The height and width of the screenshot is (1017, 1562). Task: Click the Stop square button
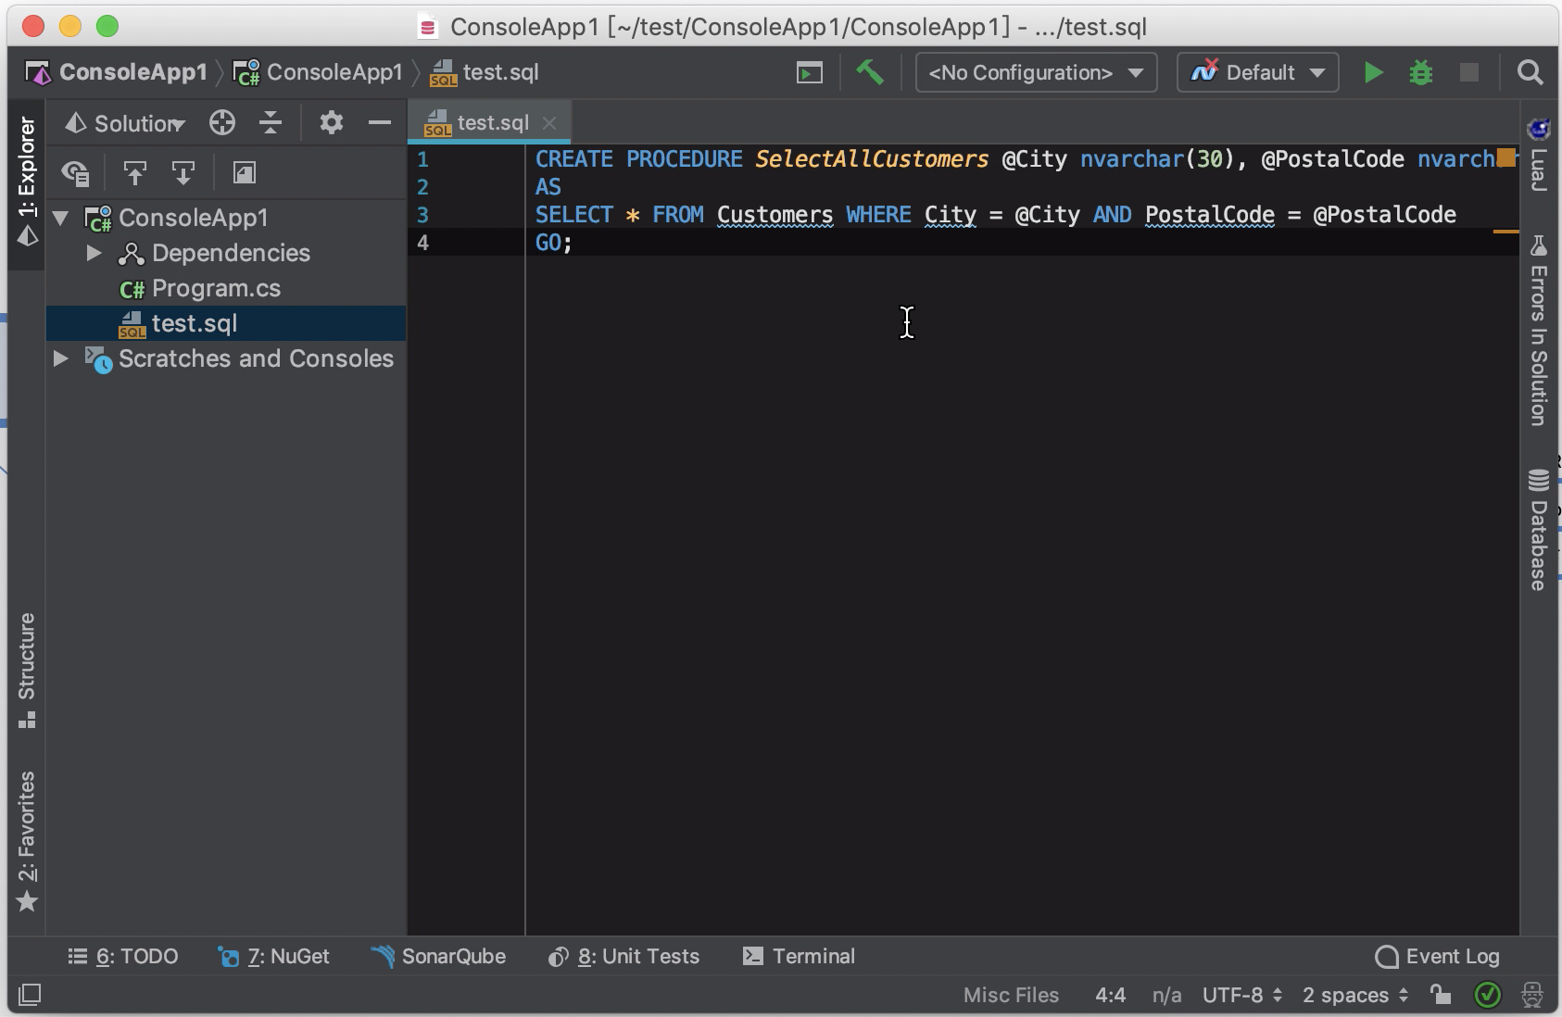[x=1469, y=72]
